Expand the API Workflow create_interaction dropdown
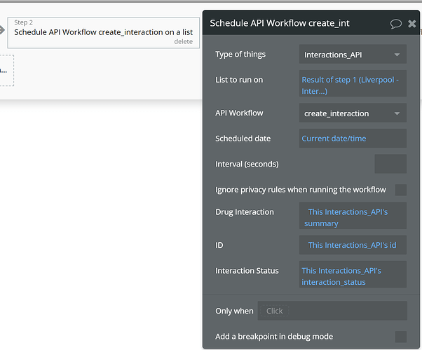Viewport: 422px width, 350px height. [x=352, y=113]
